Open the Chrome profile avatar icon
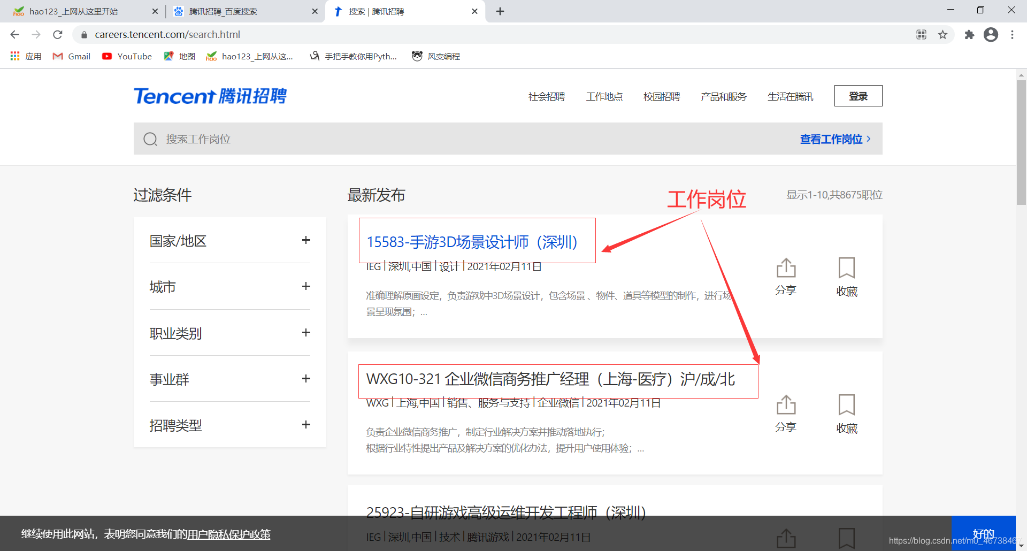 [991, 35]
